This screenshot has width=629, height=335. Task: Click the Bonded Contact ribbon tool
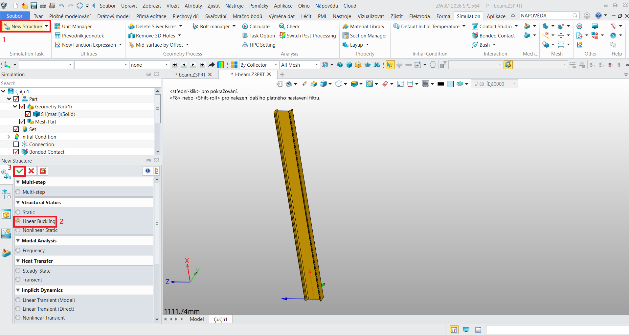tap(493, 35)
